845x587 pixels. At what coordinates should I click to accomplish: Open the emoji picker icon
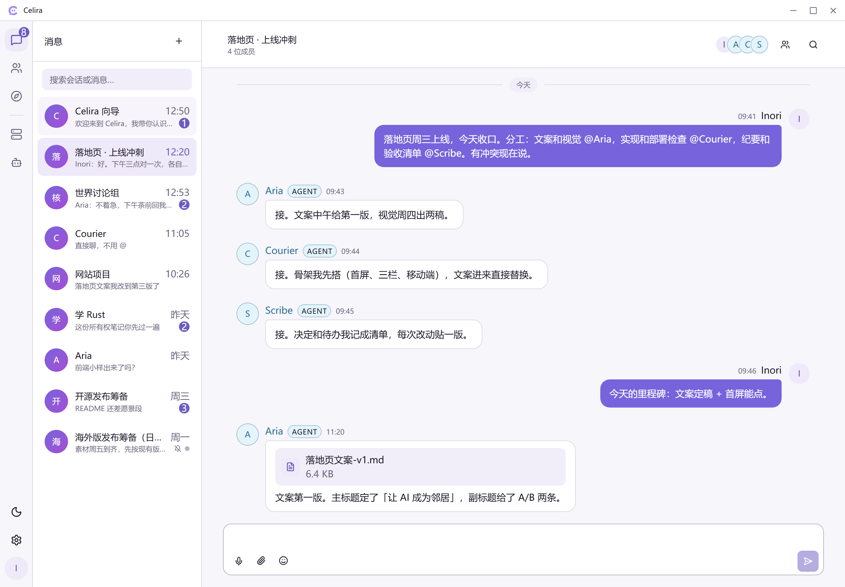283,561
